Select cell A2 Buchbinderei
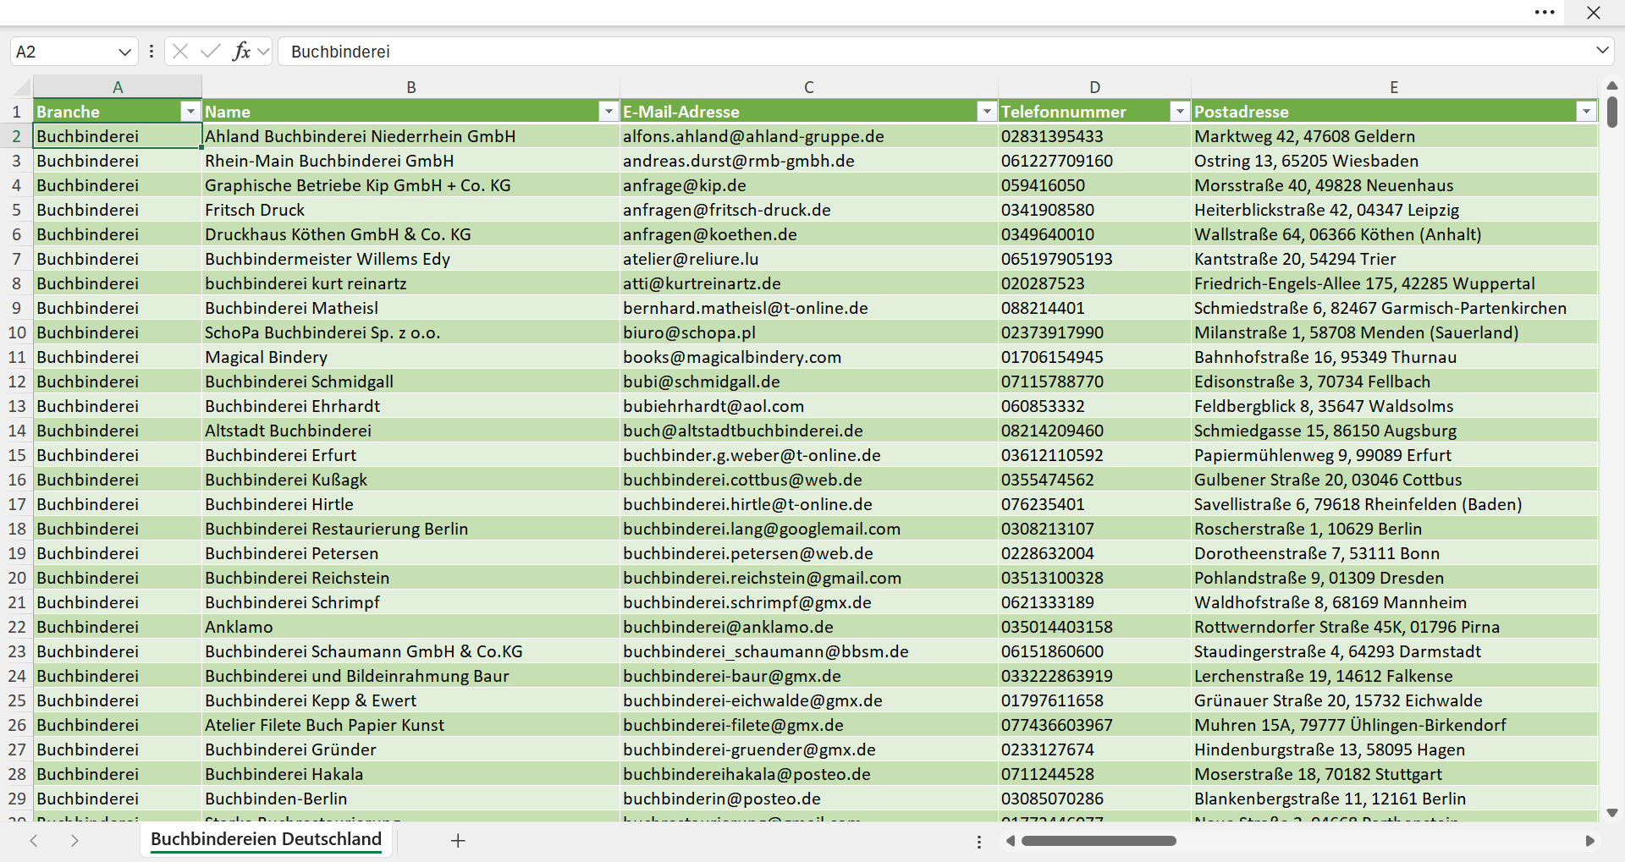The height and width of the screenshot is (862, 1625). coord(118,136)
